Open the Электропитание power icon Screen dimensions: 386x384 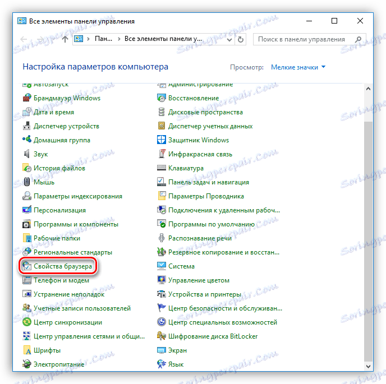point(27,364)
